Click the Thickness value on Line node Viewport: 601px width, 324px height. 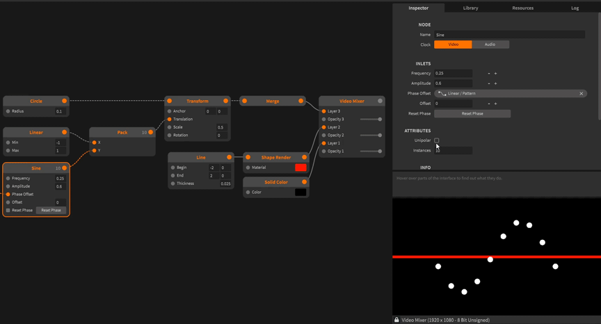click(x=225, y=184)
